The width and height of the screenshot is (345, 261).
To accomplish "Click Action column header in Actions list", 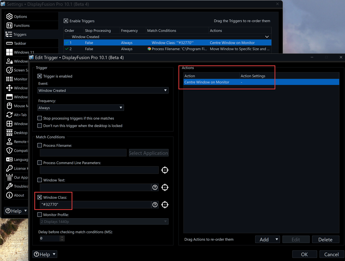I will point(212,76).
